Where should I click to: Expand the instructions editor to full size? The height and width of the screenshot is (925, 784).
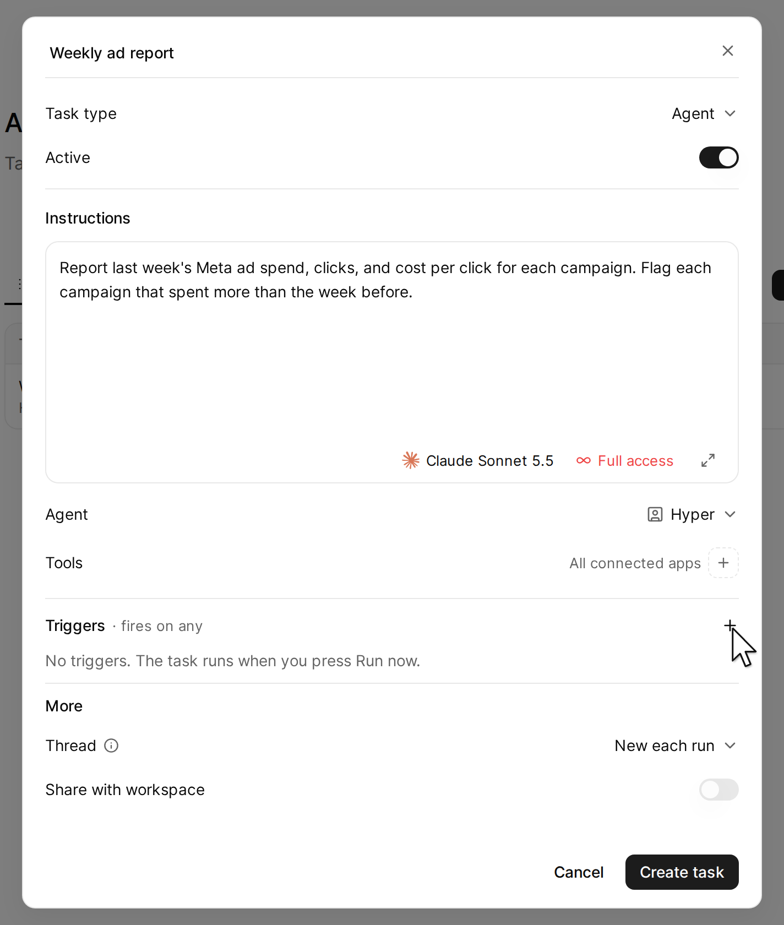pos(708,460)
